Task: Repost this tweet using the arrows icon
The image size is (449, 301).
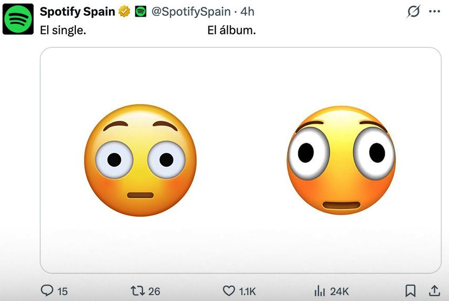Action: point(137,291)
